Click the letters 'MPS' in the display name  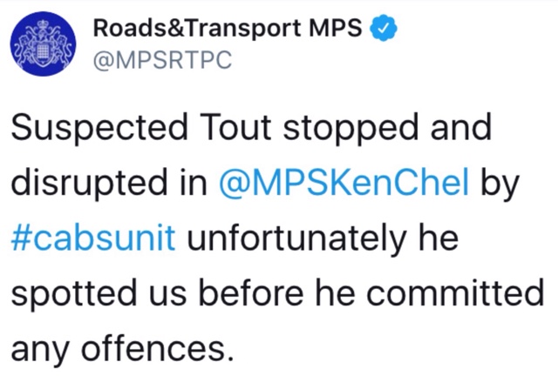coord(335,28)
